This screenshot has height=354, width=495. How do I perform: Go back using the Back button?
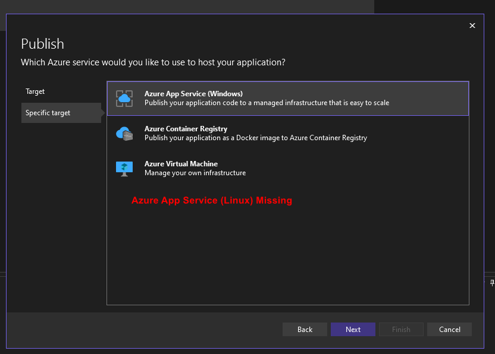click(305, 329)
